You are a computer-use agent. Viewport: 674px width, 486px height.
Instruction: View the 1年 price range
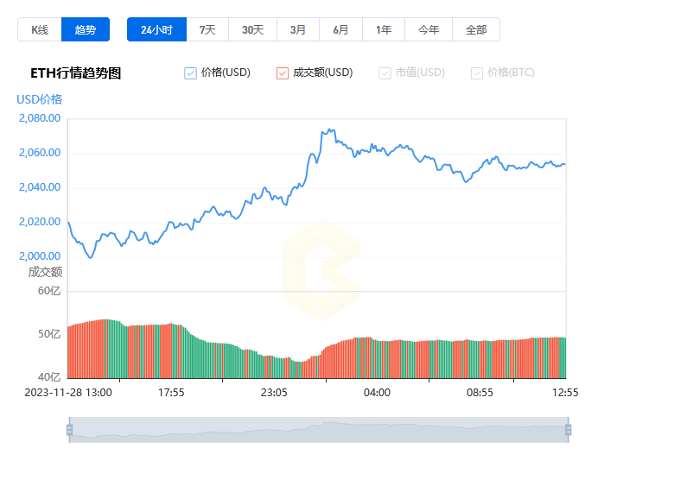(x=384, y=29)
